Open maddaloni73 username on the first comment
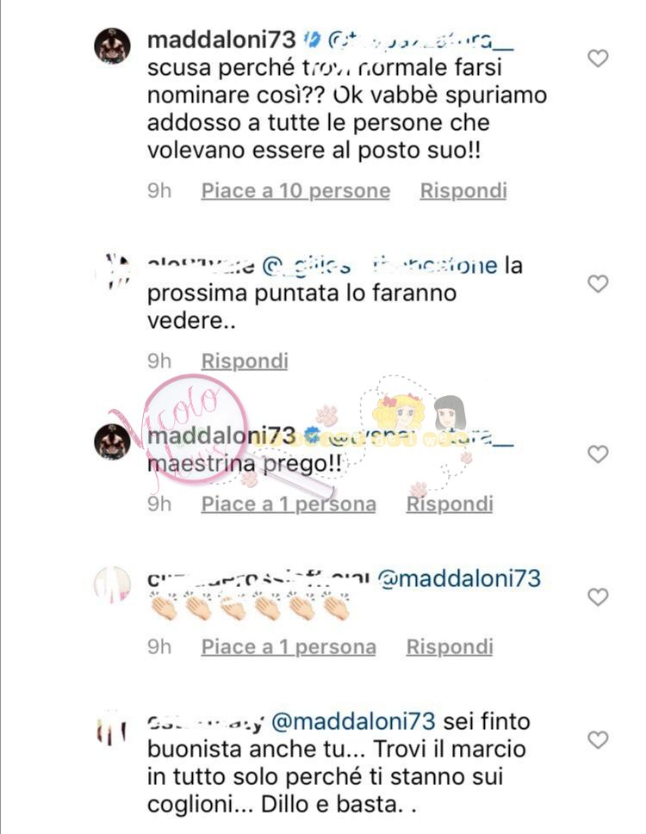646x834 pixels. click(x=221, y=40)
